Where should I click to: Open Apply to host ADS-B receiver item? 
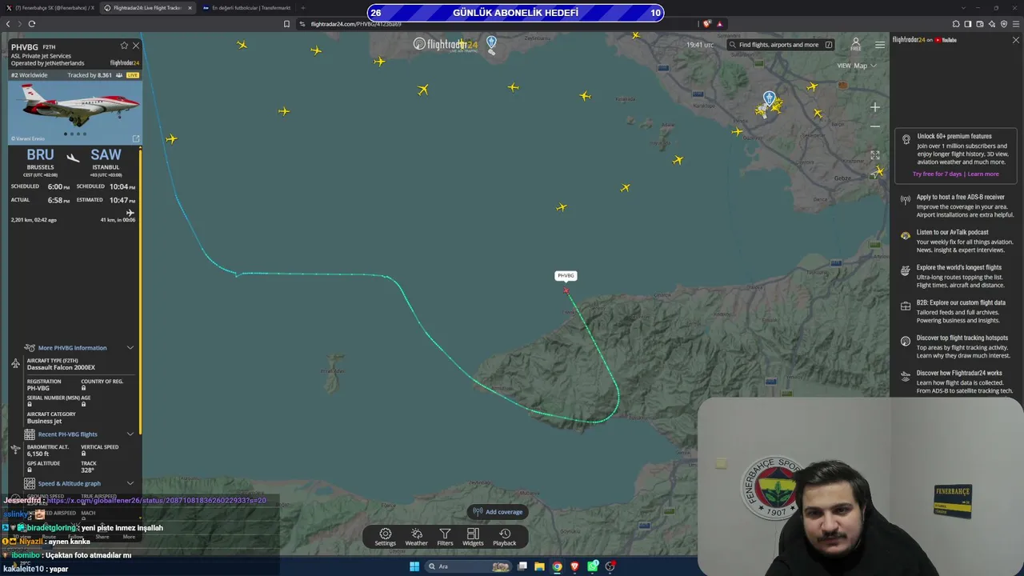957,206
